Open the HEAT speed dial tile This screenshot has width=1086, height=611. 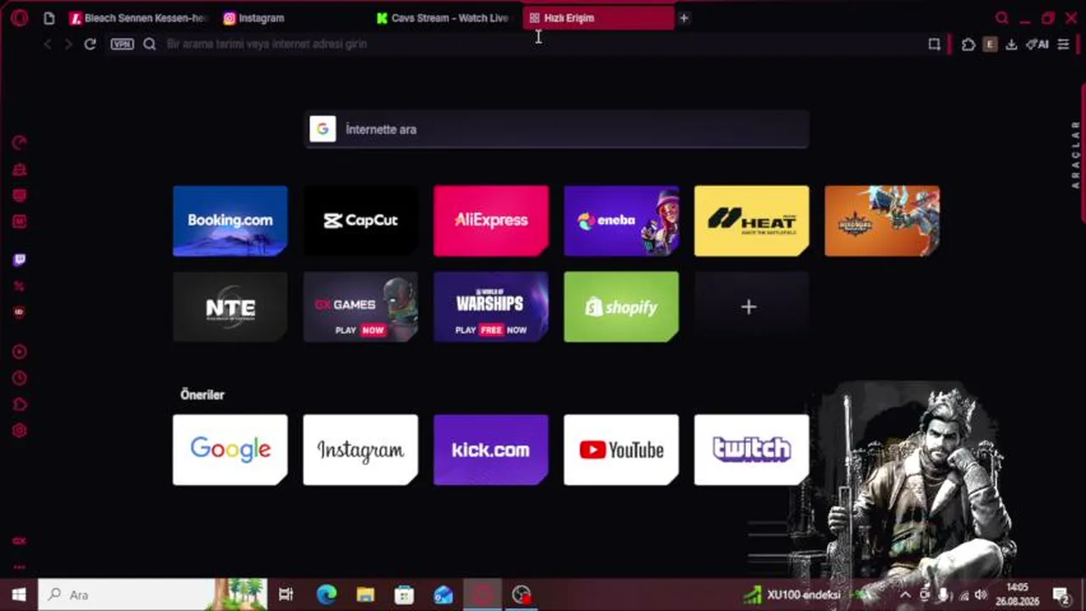[x=752, y=221]
